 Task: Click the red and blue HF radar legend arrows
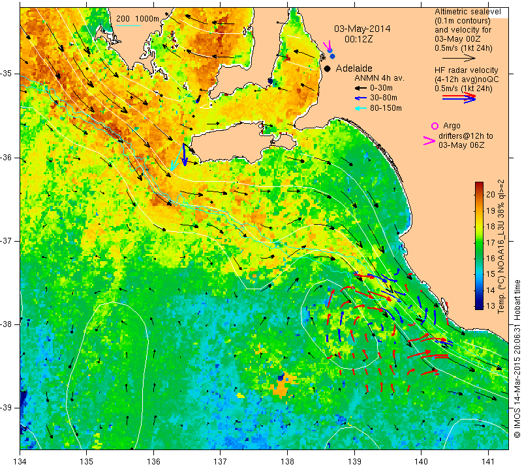(x=459, y=98)
